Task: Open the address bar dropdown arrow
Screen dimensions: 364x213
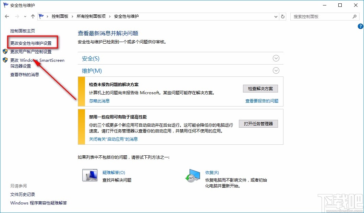Action: 276,16
